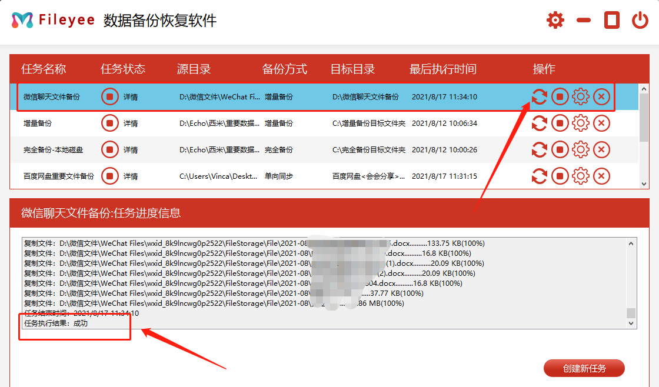Screen dimensions: 659x387
Task: Delete the 百度网盘重要文件备份 task
Action: [x=601, y=176]
